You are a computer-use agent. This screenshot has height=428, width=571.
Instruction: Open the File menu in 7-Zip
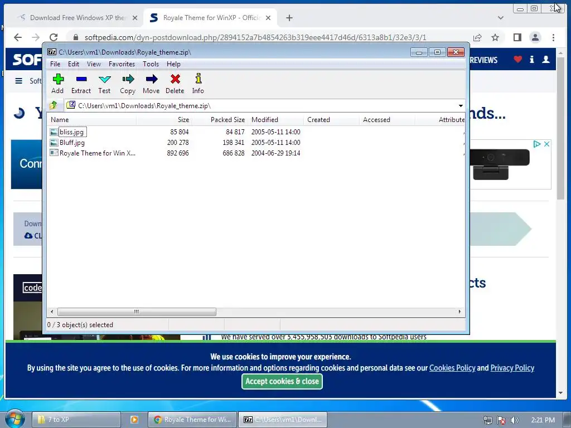55,64
